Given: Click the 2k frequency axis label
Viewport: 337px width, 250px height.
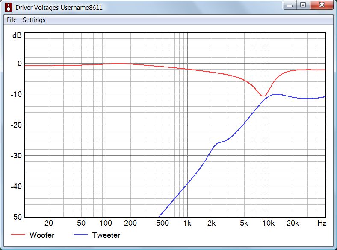Looking at the screenshot, I should coord(212,223).
